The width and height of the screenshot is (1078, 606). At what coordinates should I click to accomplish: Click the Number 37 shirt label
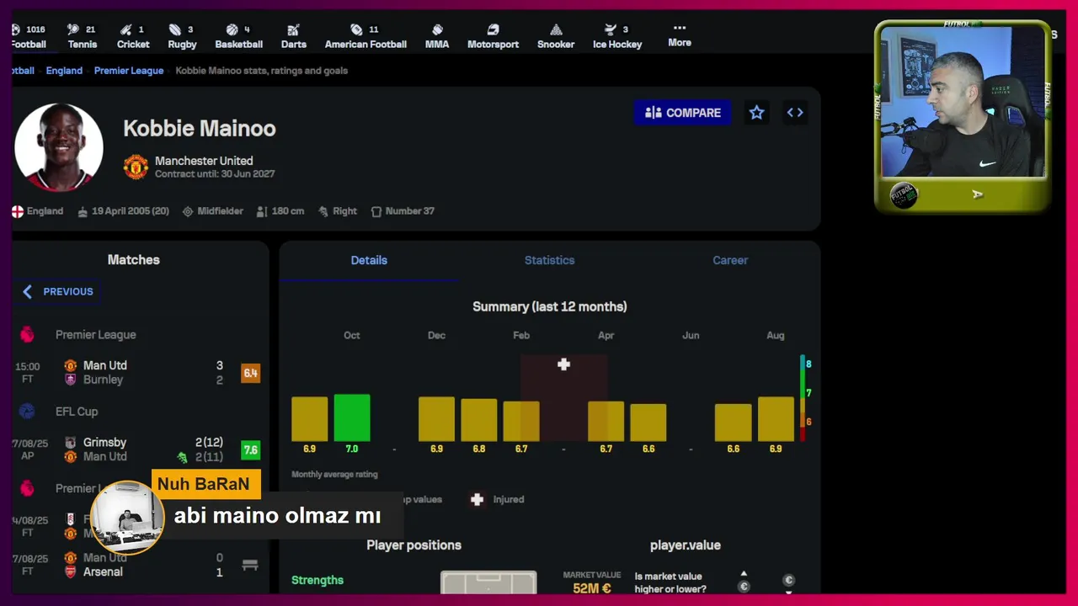coord(410,211)
